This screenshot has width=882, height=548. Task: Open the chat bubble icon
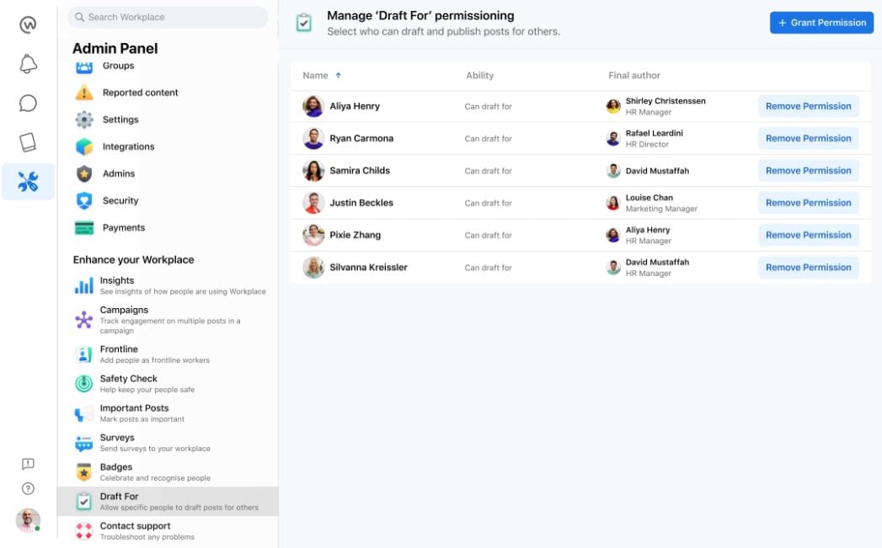28,103
